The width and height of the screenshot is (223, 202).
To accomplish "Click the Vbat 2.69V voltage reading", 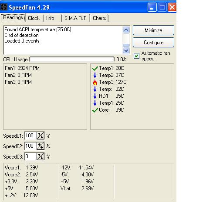I will 77,189.
